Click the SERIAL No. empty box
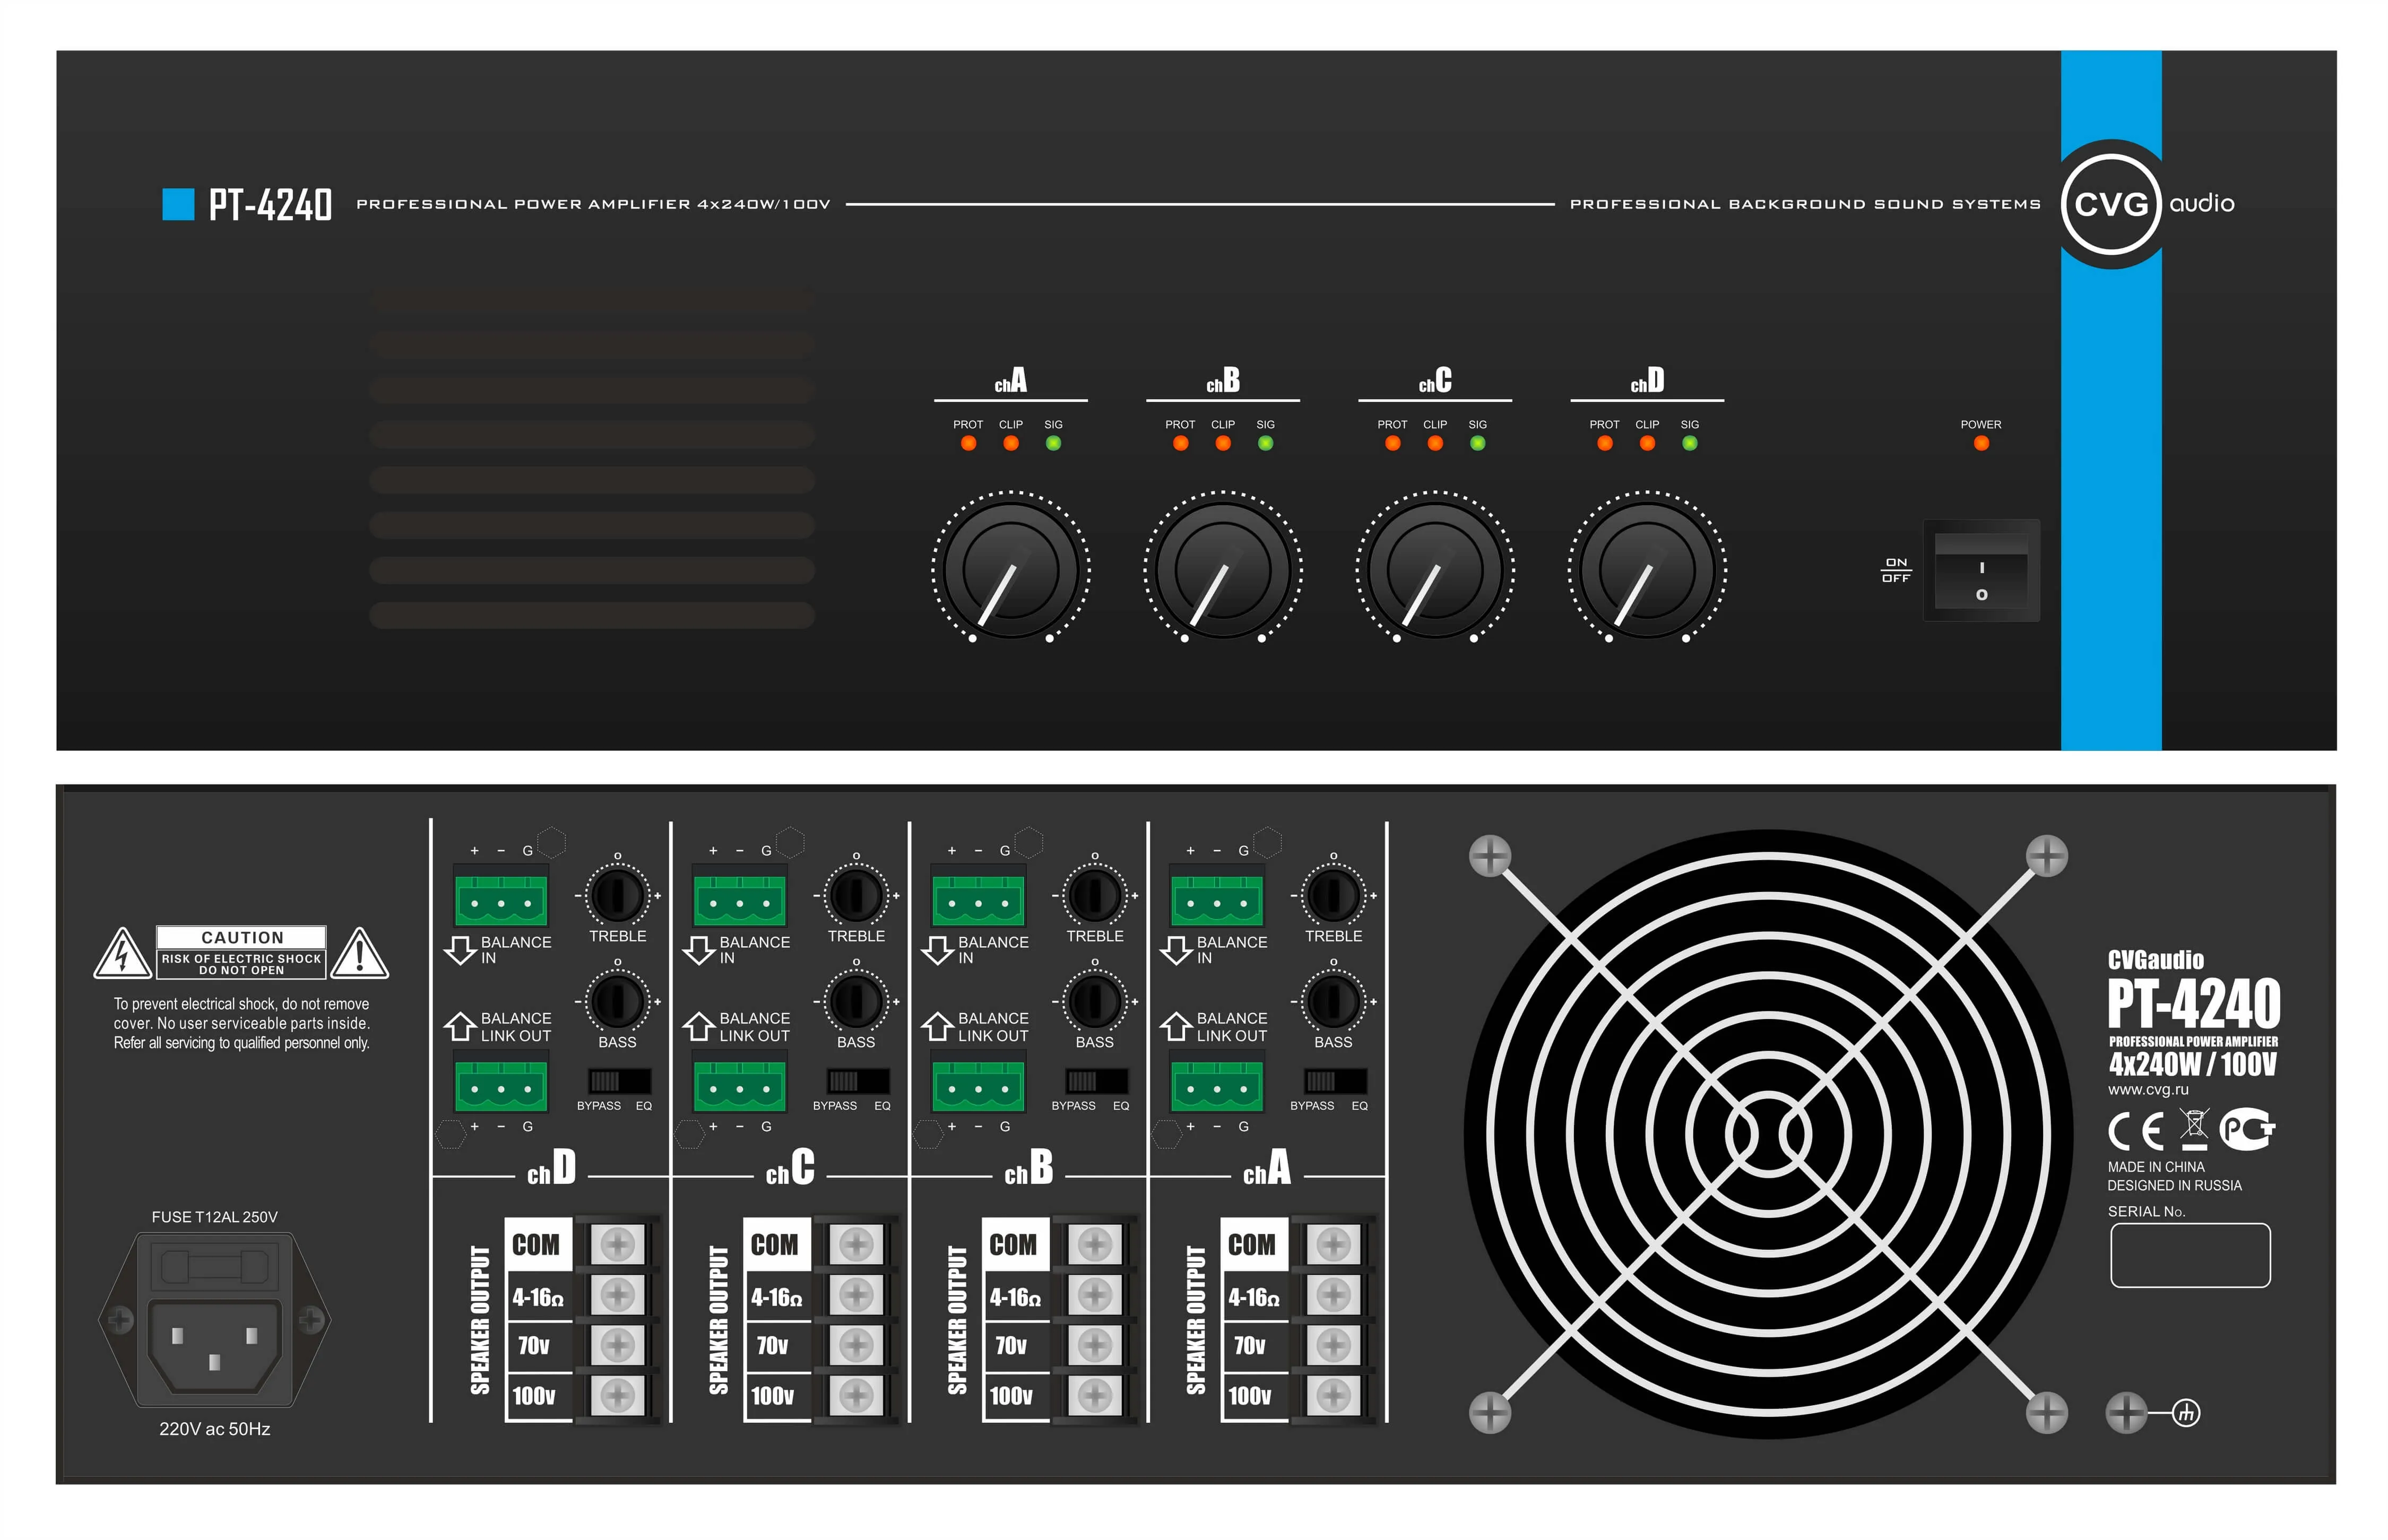The height and width of the screenshot is (1540, 2388). (2190, 1255)
